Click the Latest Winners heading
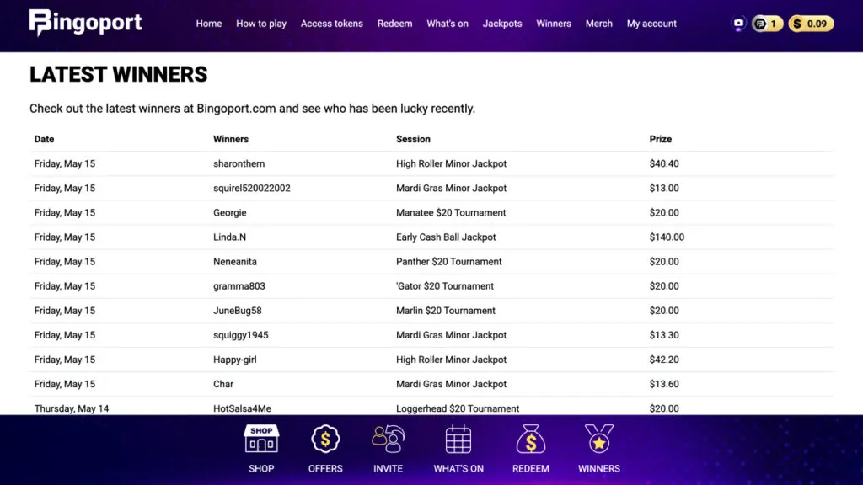 coord(118,74)
